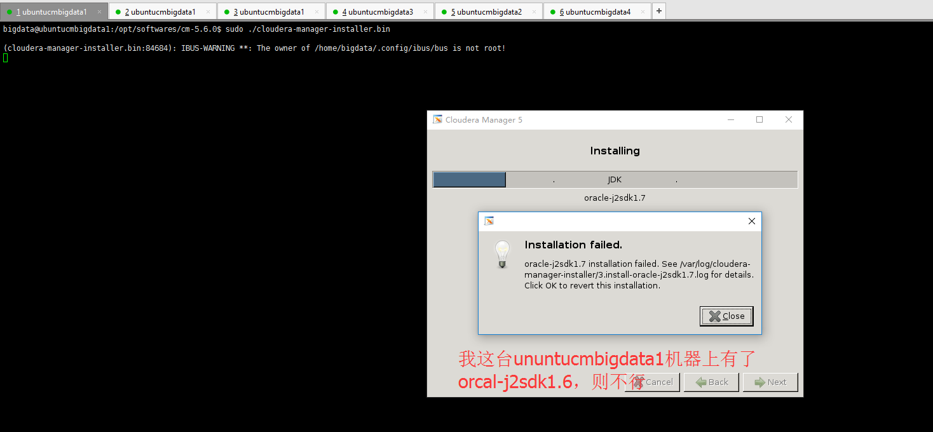
Task: Switch to tab 3 ubuntucmbigdata1
Action: [x=271, y=11]
